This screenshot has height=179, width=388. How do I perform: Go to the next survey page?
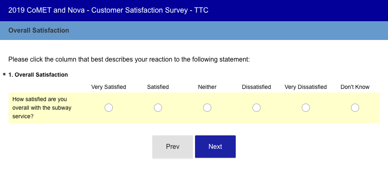(215, 146)
